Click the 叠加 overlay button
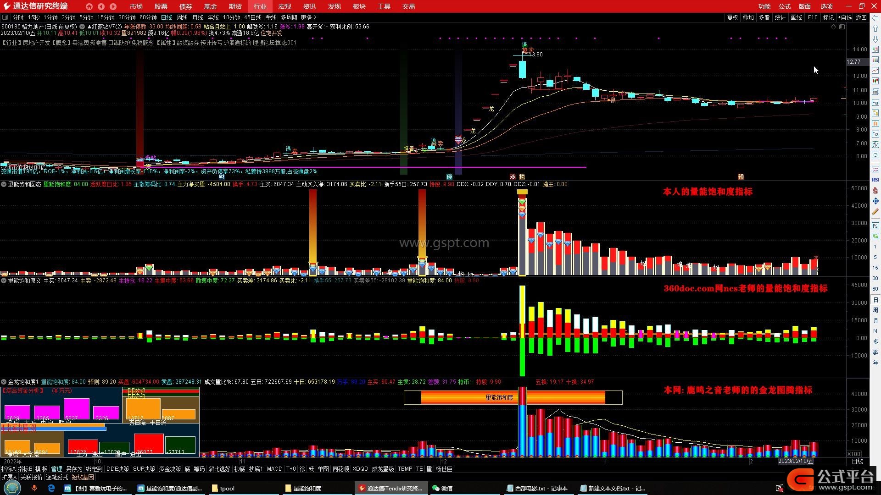 point(748,17)
